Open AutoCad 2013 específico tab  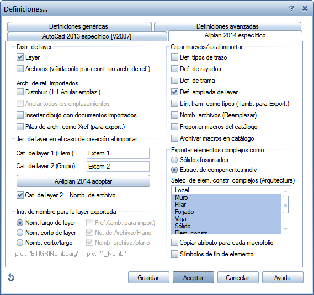[87, 36]
